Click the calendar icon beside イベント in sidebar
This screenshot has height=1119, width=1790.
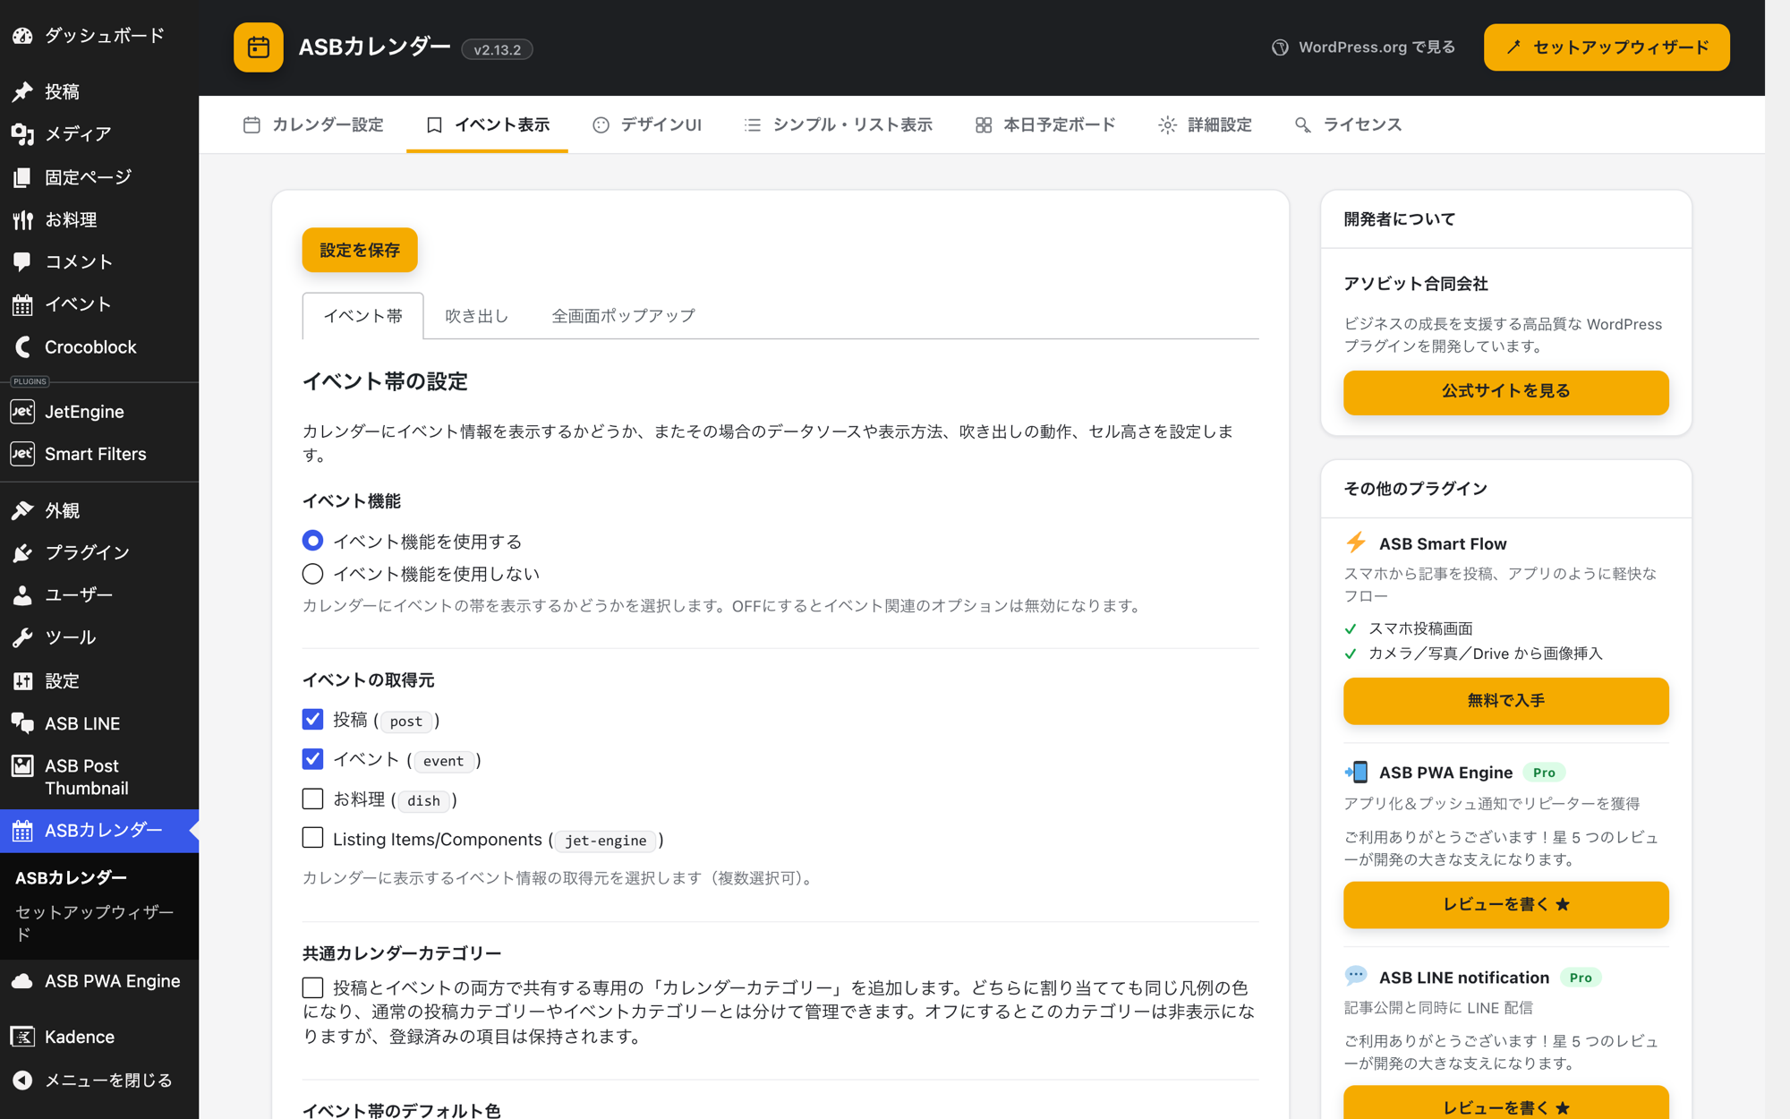[22, 304]
